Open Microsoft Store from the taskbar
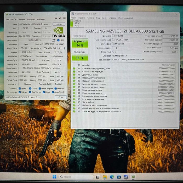The image size is (183, 183). click(119, 177)
